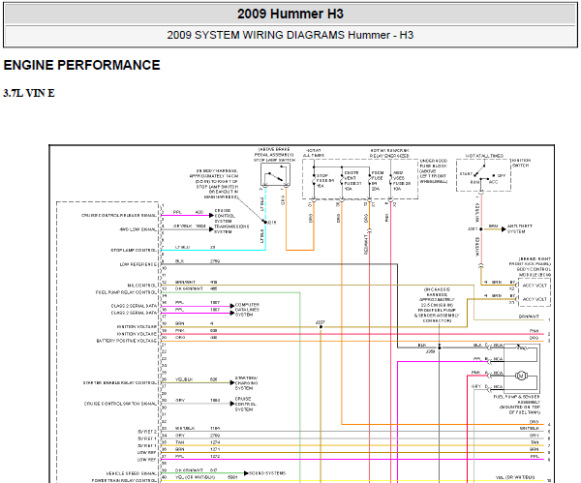
Task: Click the "STARTING/CHARGING SYSTEM" reference label
Action: [246, 383]
